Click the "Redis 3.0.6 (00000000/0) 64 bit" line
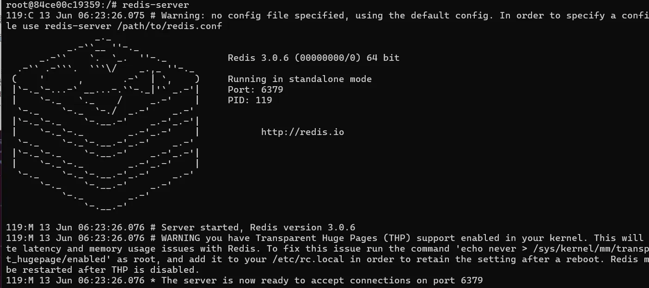The image size is (649, 288). tap(313, 58)
